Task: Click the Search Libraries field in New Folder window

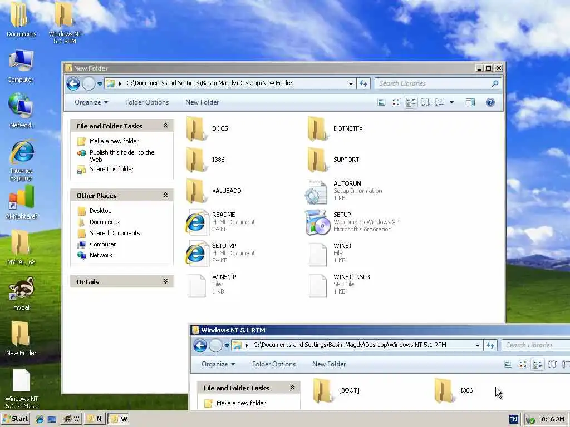Action: coord(433,83)
